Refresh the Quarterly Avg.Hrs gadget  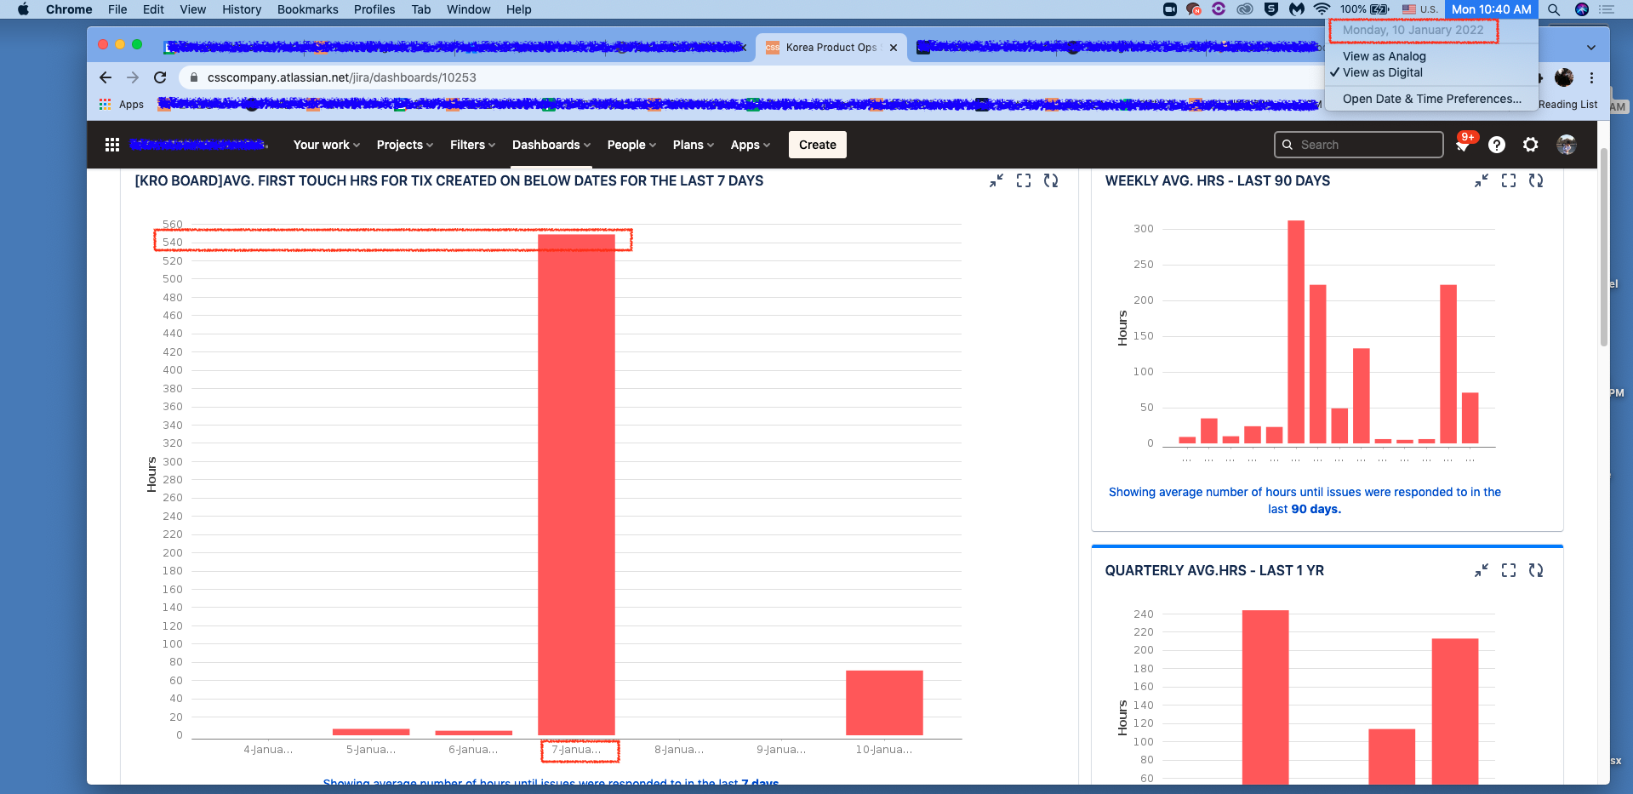[x=1536, y=570]
